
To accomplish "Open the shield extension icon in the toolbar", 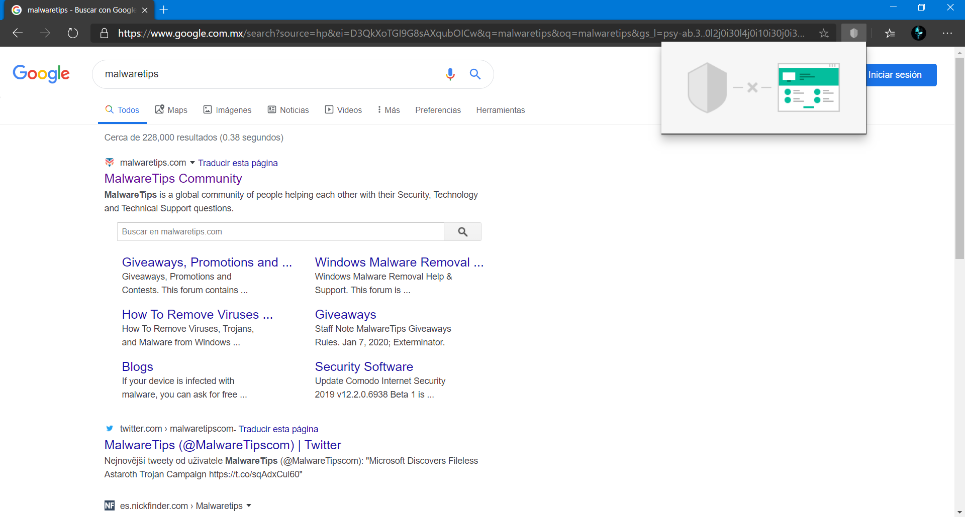I will (x=853, y=33).
